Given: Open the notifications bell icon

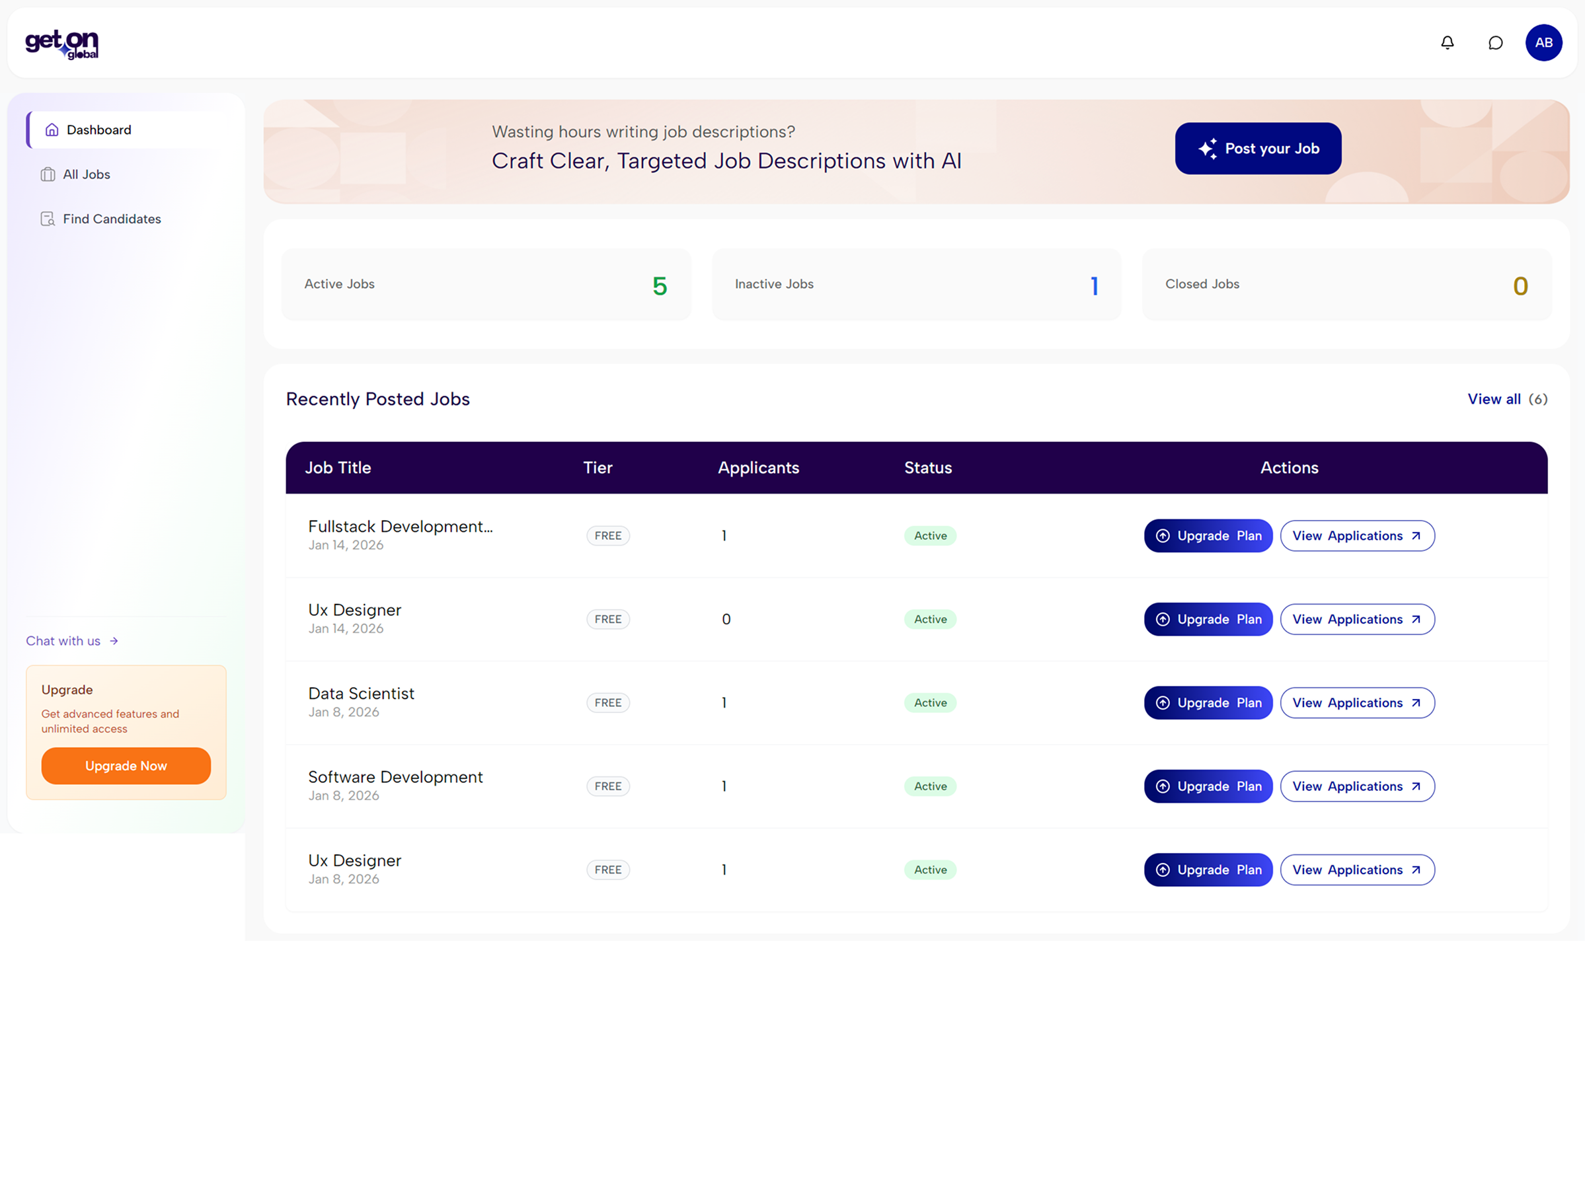Looking at the screenshot, I should [1447, 43].
